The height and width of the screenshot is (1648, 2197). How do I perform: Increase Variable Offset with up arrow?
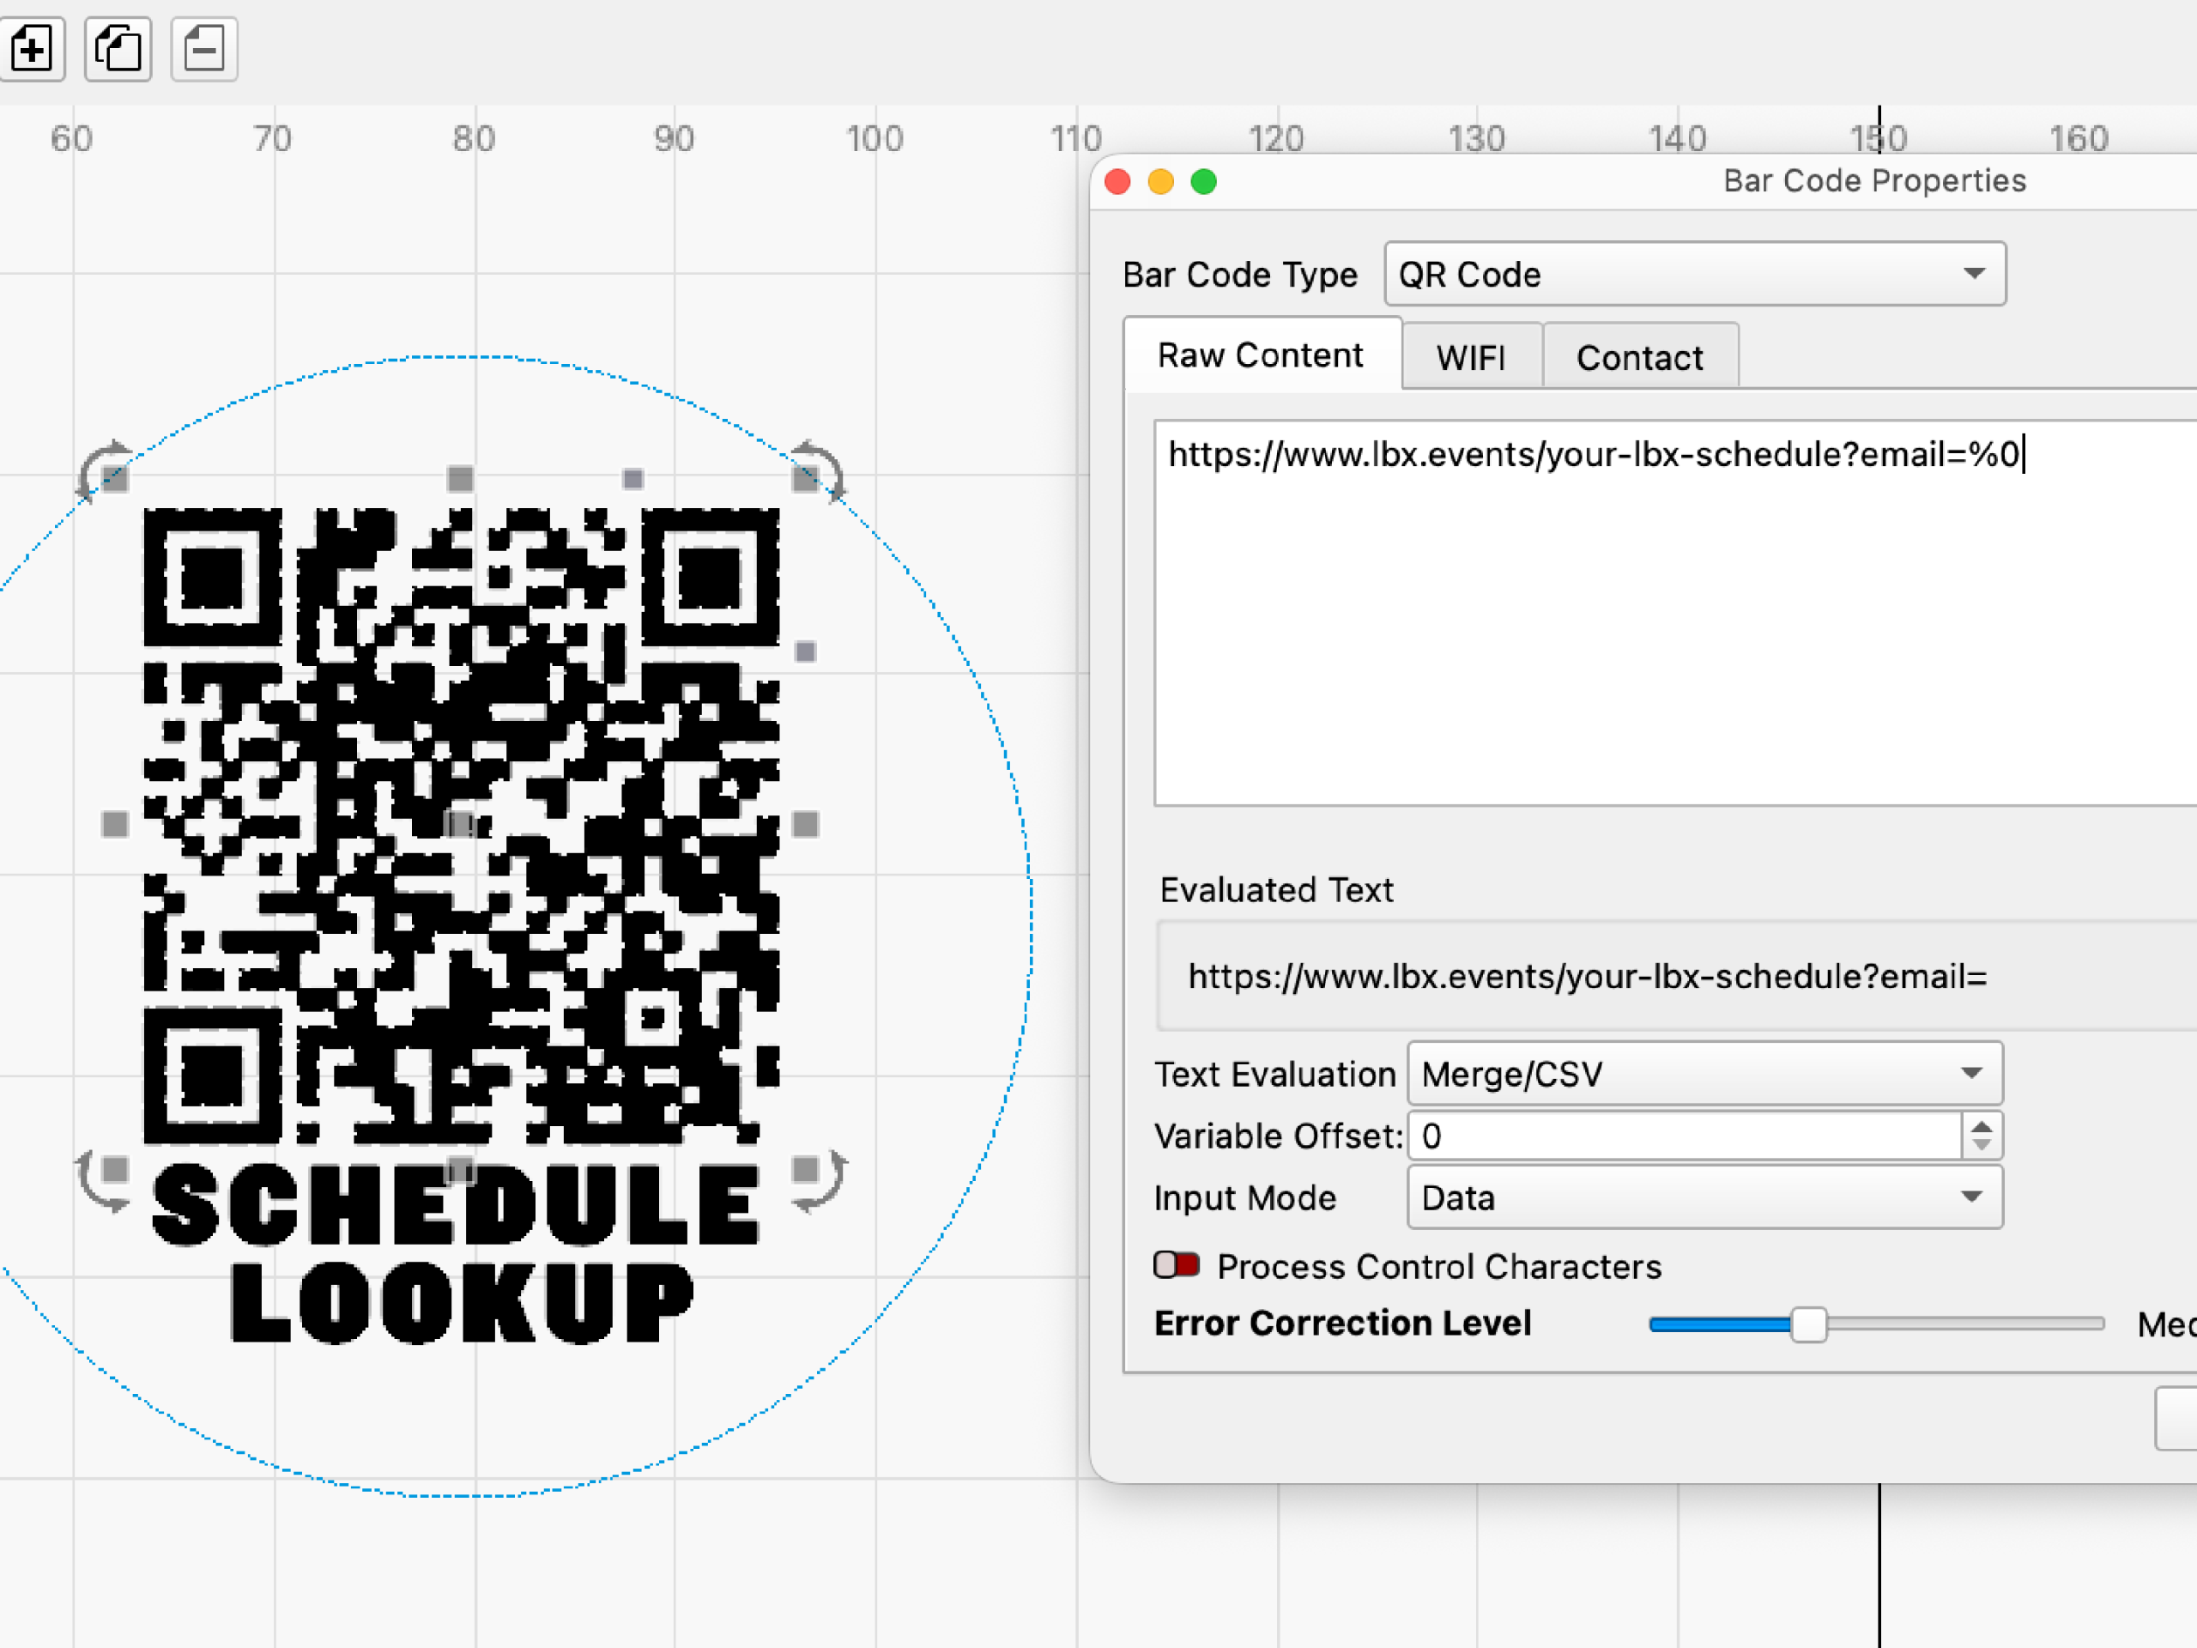coord(1982,1125)
